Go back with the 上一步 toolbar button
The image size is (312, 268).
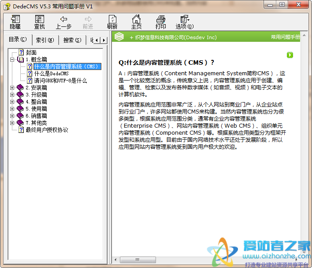(63, 22)
